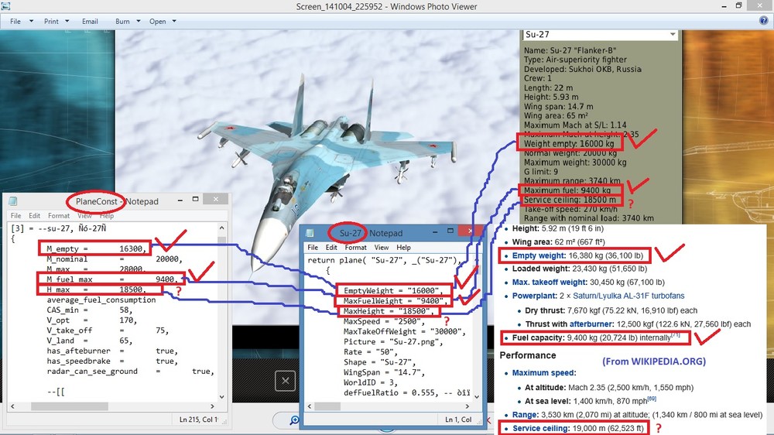The image size is (774, 435).
Task: Click the Range link in Performance section
Action: 526,415
